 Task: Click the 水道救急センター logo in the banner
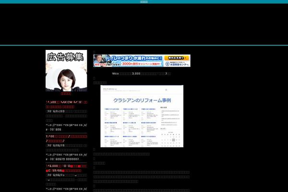click(177, 64)
